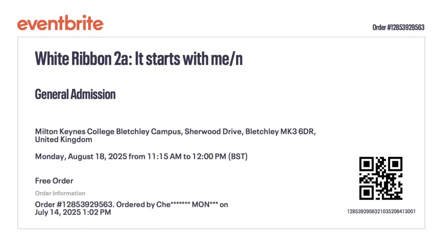Click the Eventbrite logo
The image size is (445, 240).
(60, 23)
